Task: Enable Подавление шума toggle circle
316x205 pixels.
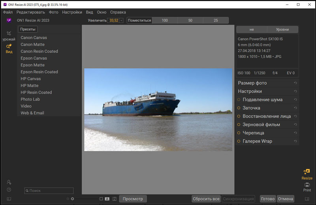Action: pos(239,100)
